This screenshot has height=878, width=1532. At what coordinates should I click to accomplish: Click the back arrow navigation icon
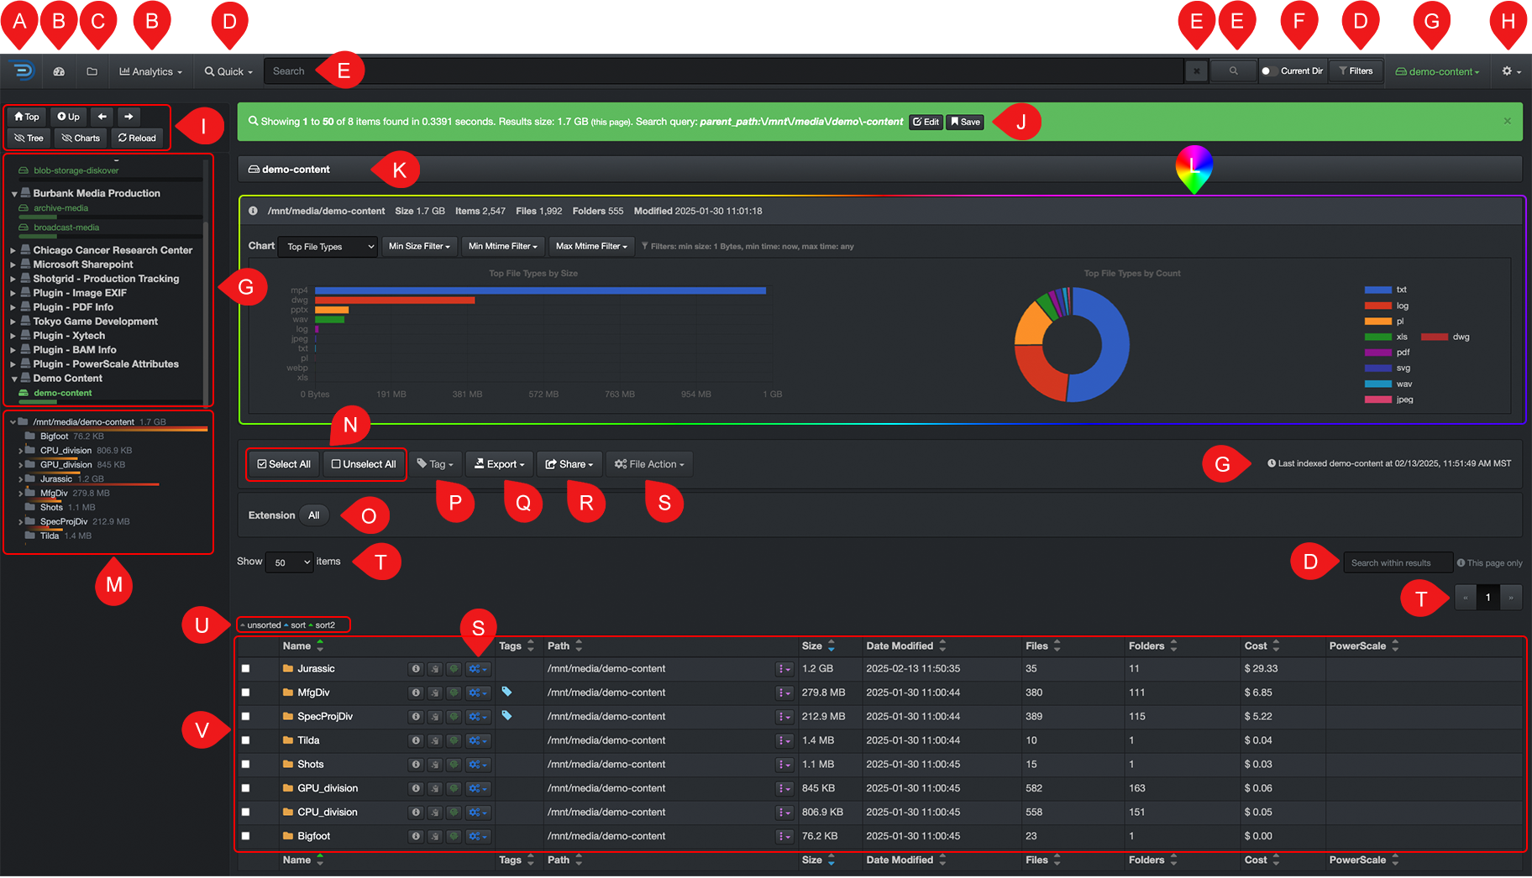[x=102, y=117]
